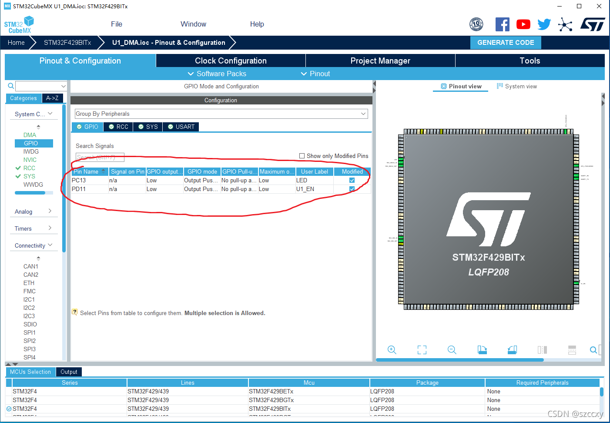Viewport: 610px width, 423px height.
Task: Click the help question mark icon
Action: (x=75, y=312)
